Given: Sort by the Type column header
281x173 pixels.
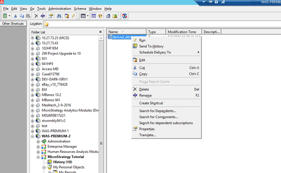Looking at the screenshot, I should tap(156, 32).
